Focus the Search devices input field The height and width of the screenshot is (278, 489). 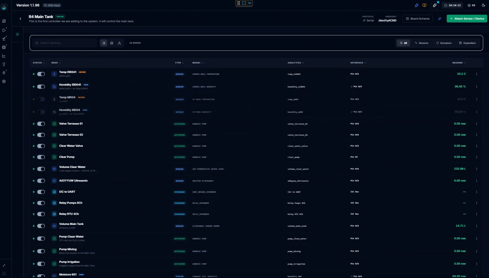pos(65,43)
